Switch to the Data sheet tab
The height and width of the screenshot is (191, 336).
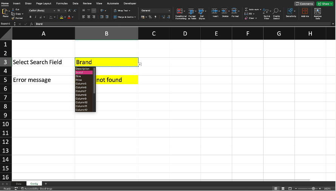pos(18,183)
